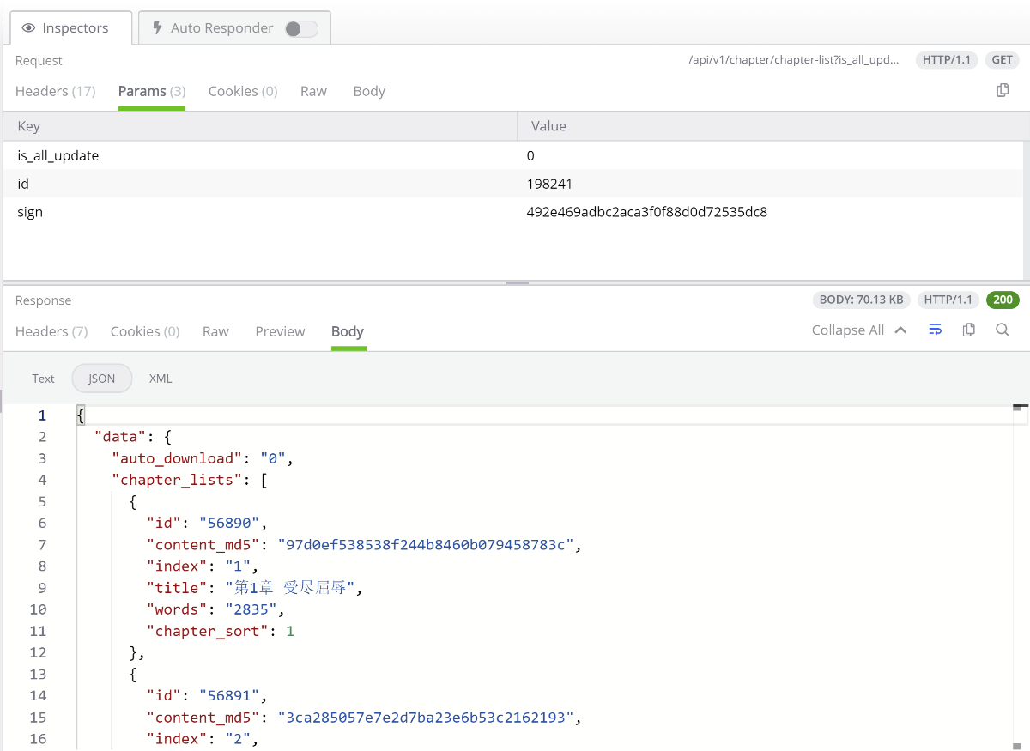
Task: Switch to the response Preview tab
Action: coord(280,331)
